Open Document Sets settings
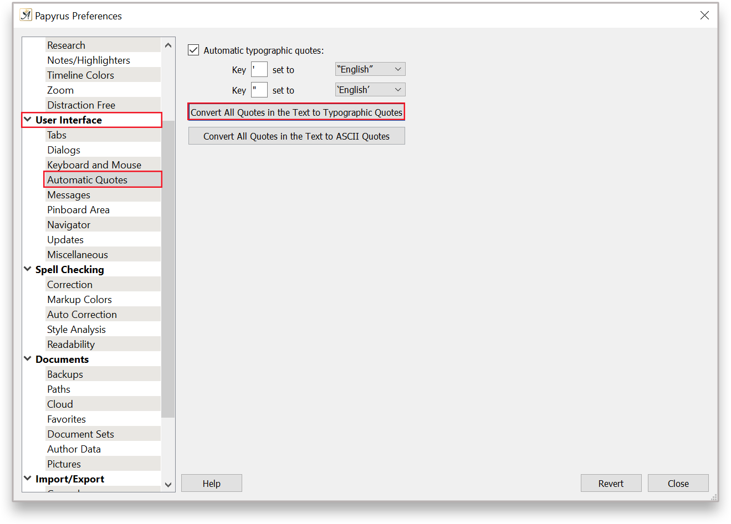 pyautogui.click(x=103, y=434)
